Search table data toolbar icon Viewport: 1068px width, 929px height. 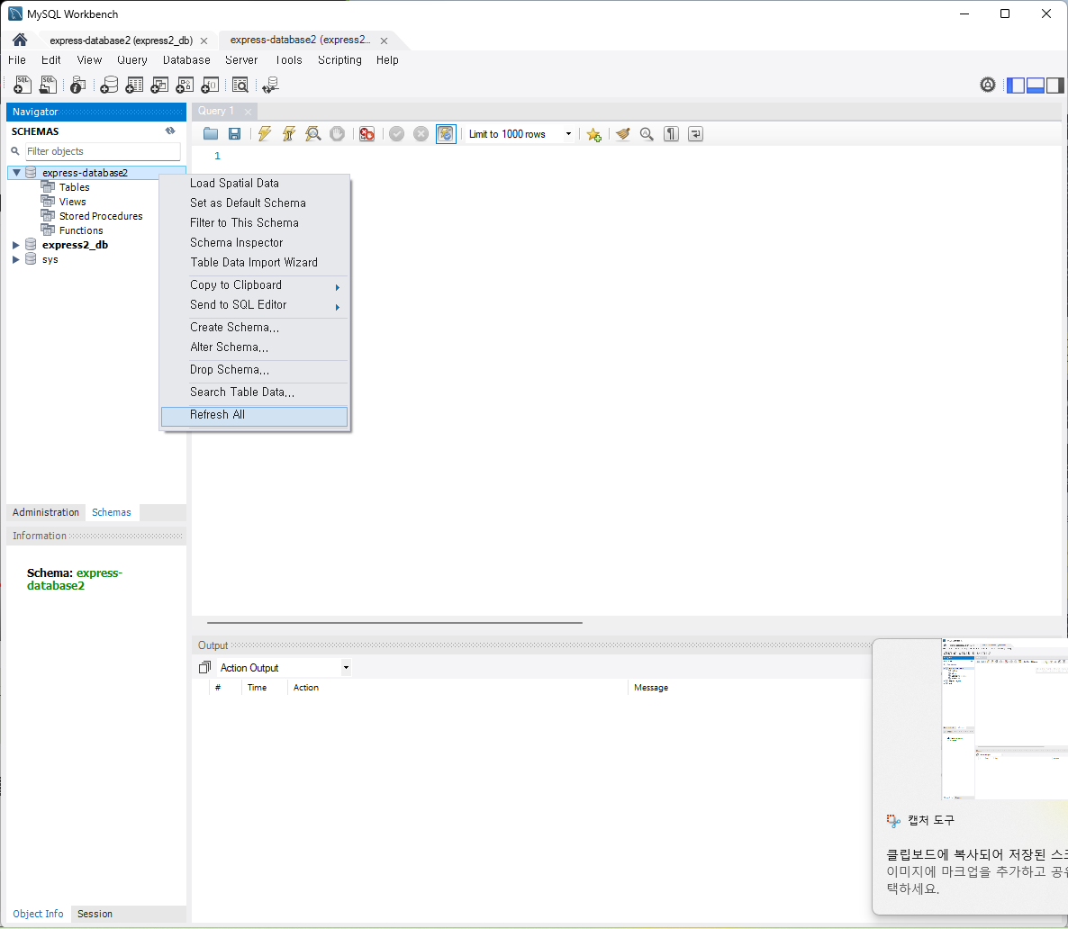point(240,85)
